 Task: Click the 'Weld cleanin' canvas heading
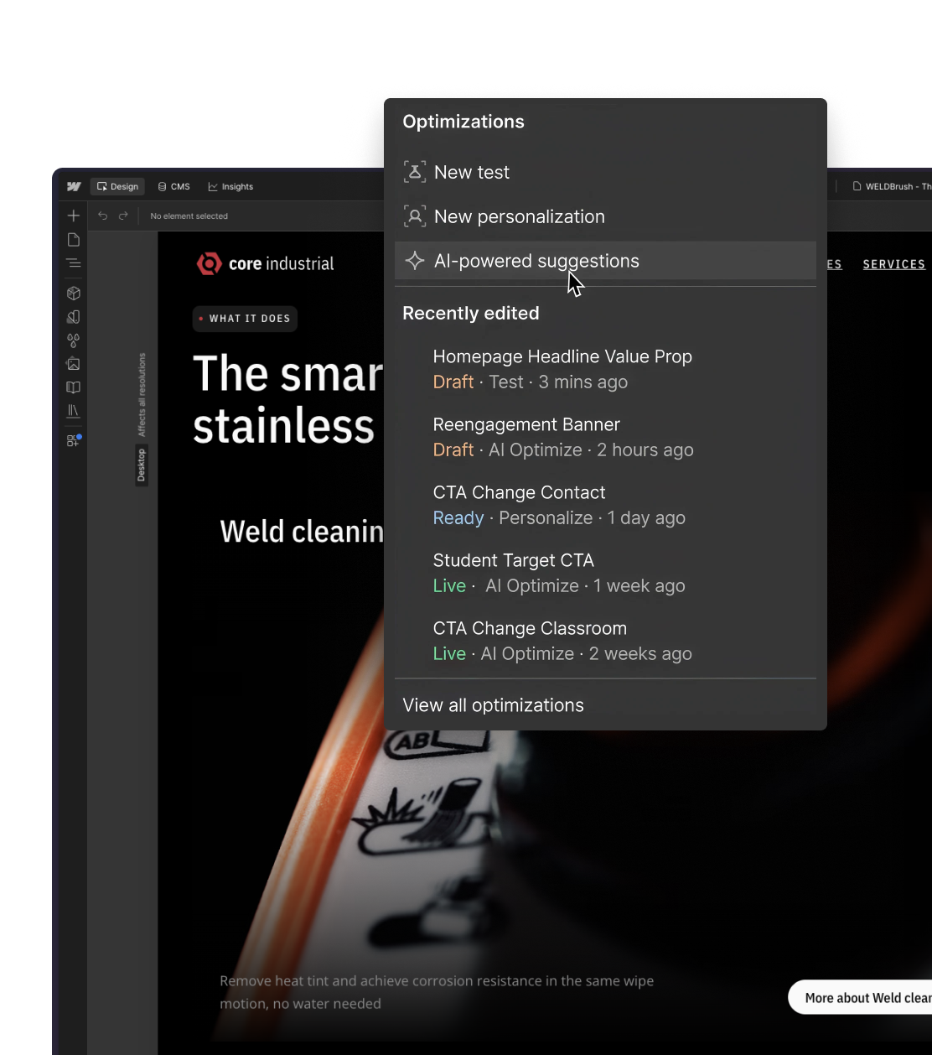click(302, 531)
